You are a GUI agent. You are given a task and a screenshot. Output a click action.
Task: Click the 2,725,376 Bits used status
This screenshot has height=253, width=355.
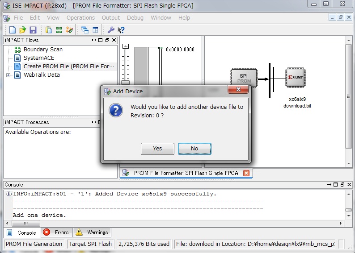pyautogui.click(x=144, y=244)
